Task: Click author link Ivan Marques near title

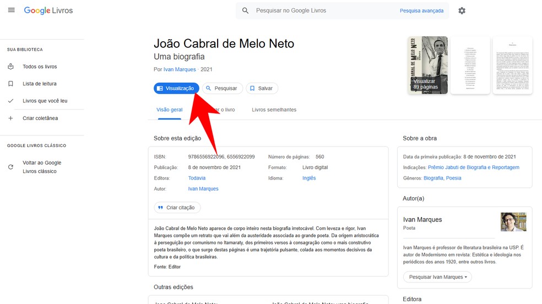Action: pyautogui.click(x=180, y=69)
